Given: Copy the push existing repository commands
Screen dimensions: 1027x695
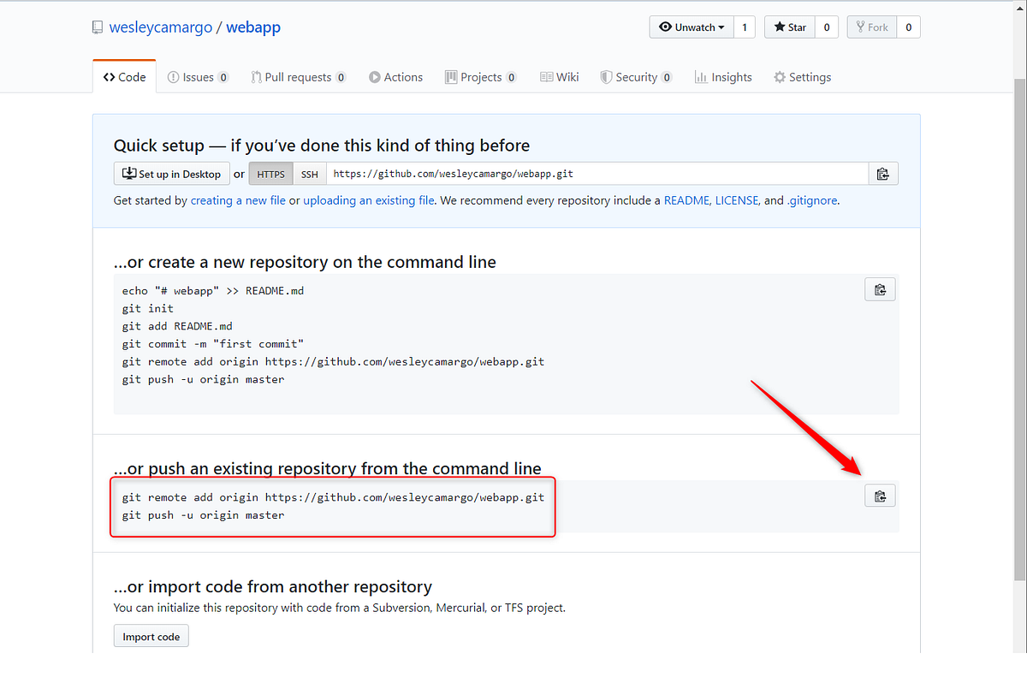Looking at the screenshot, I should click(880, 495).
